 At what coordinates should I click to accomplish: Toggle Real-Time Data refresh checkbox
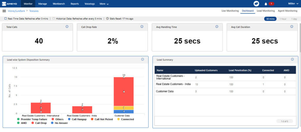tap(6, 19)
